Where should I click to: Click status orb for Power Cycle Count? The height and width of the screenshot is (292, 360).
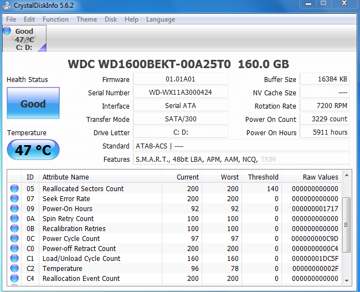pyautogui.click(x=14, y=238)
